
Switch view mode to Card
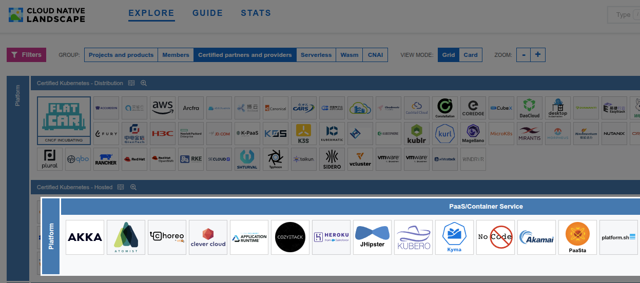pos(471,55)
